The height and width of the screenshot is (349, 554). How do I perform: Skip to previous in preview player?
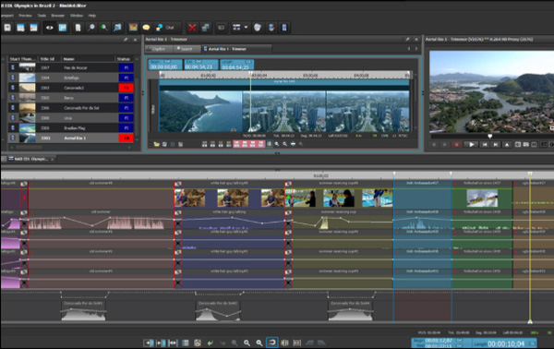(485, 144)
